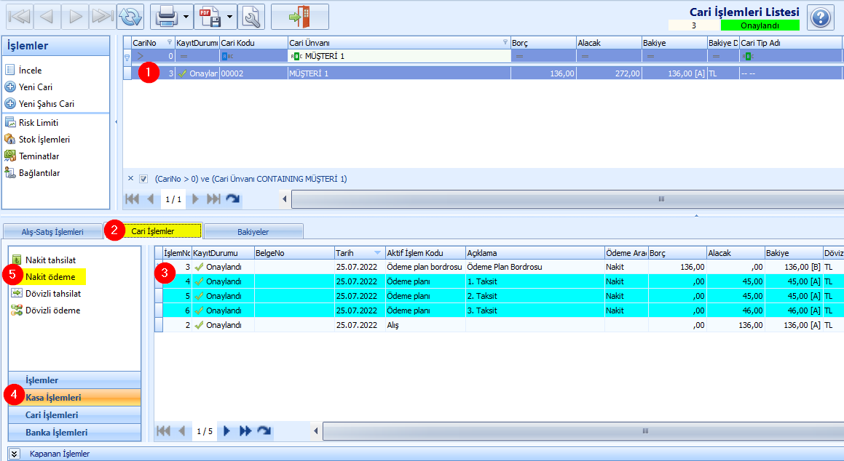The height and width of the screenshot is (461, 844).
Task: Toggle the active filter checkbox
Action: (143, 179)
